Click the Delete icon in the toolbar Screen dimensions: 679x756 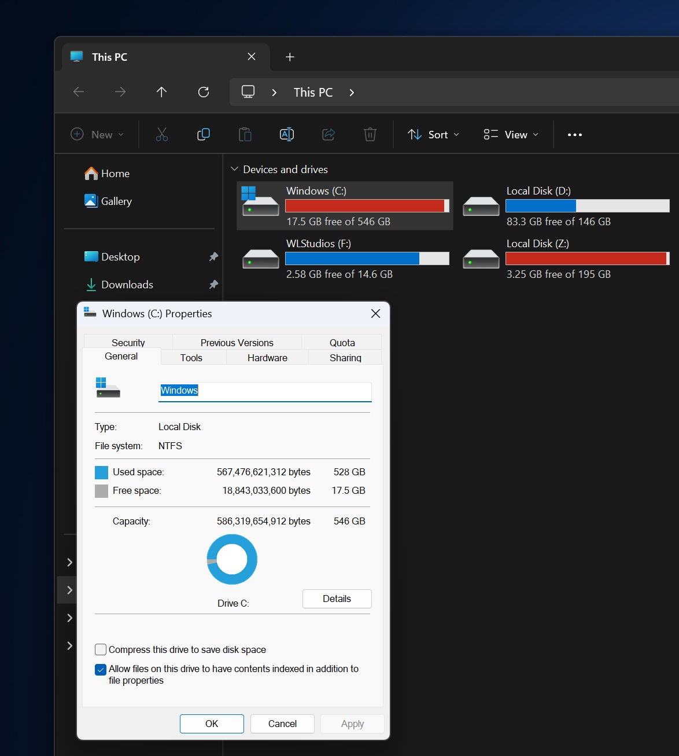pyautogui.click(x=370, y=134)
